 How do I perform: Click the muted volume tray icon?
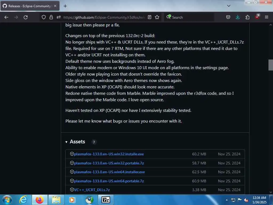[x=246, y=200]
